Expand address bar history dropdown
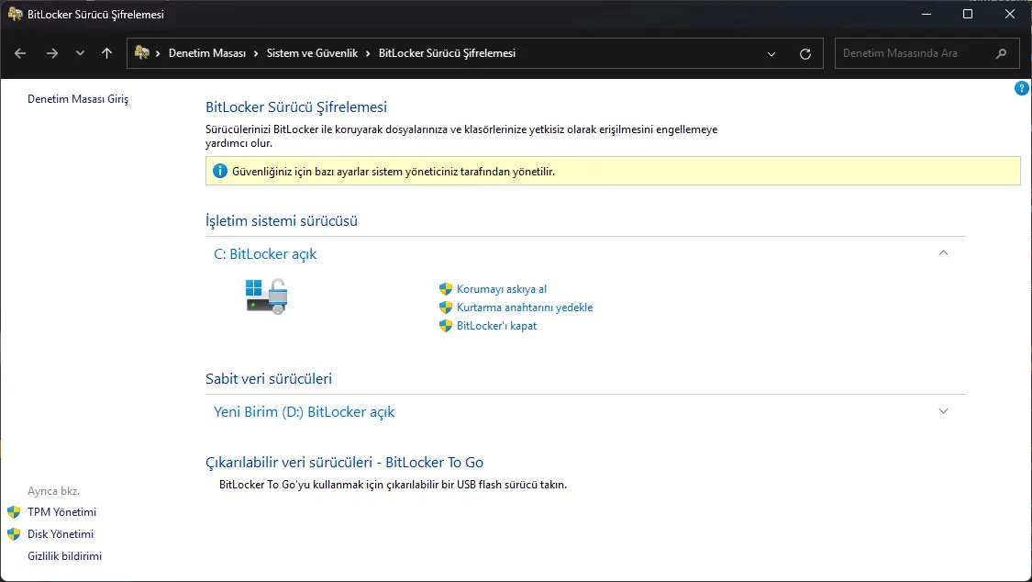 pyautogui.click(x=771, y=54)
